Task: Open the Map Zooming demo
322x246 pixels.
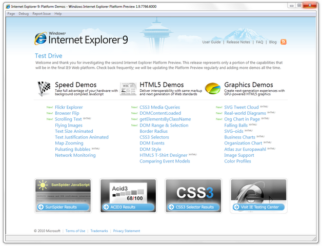Action: pos(69,143)
